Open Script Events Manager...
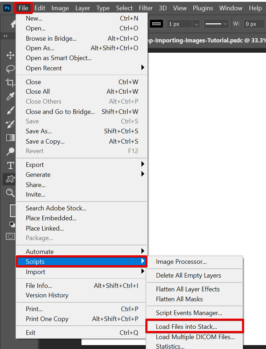Screen dimensions: 266x349 pos(195,313)
